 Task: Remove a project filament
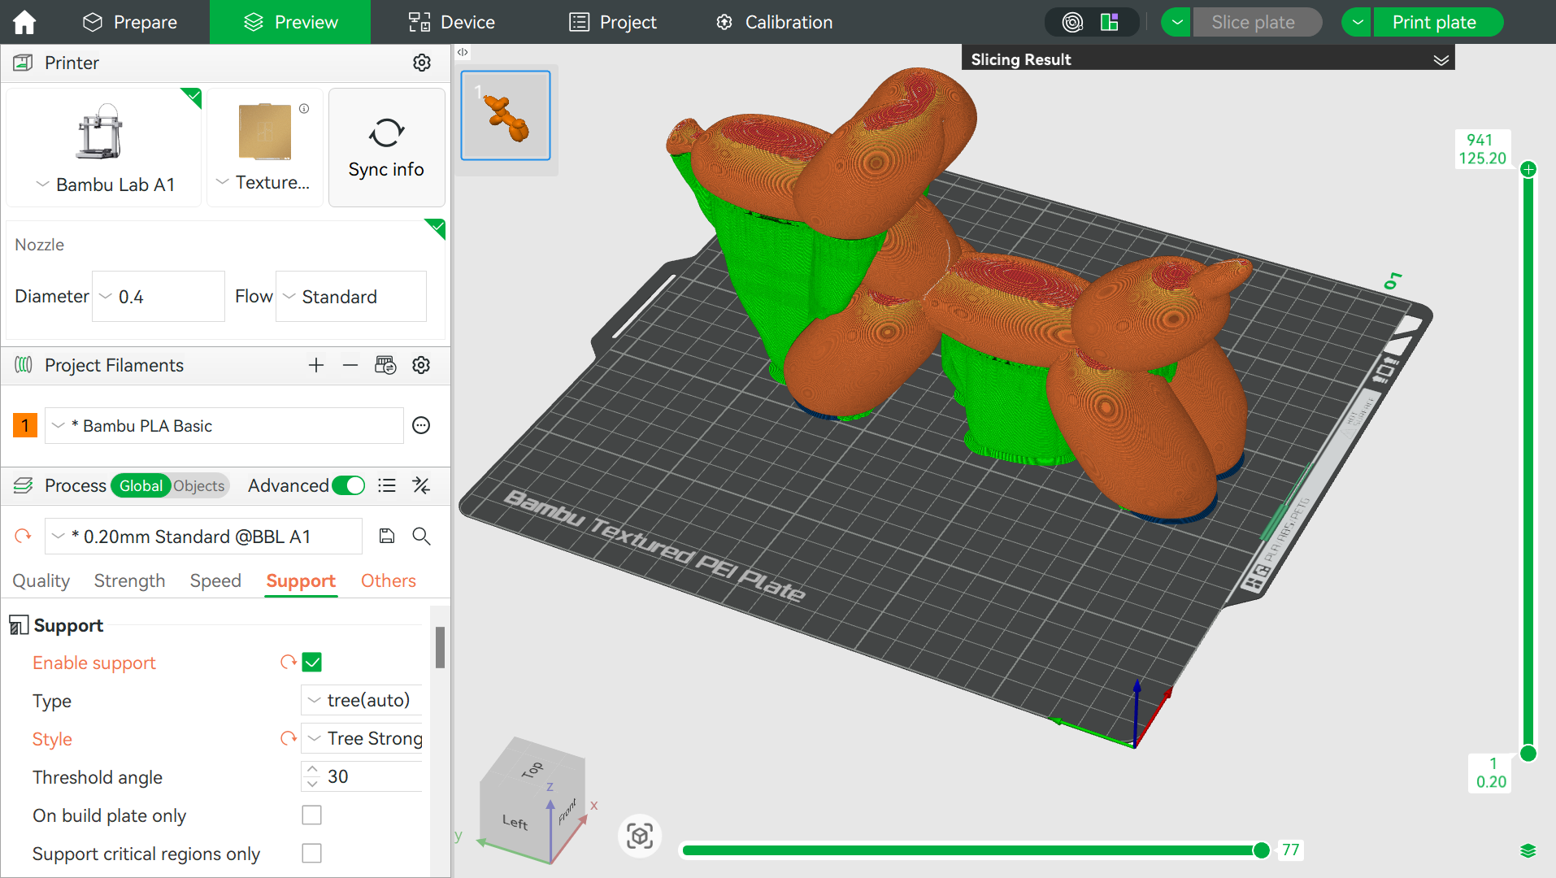(350, 365)
